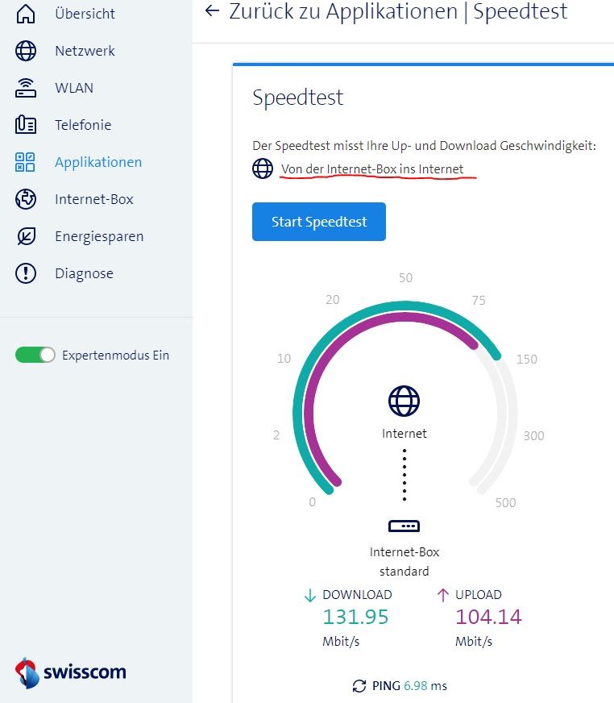The width and height of the screenshot is (614, 703).
Task: Click the Swisscom logo
Action: pos(71,672)
